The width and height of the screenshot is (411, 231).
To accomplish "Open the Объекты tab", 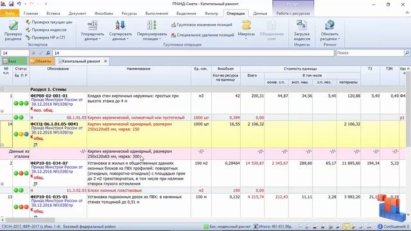I will [41, 62].
